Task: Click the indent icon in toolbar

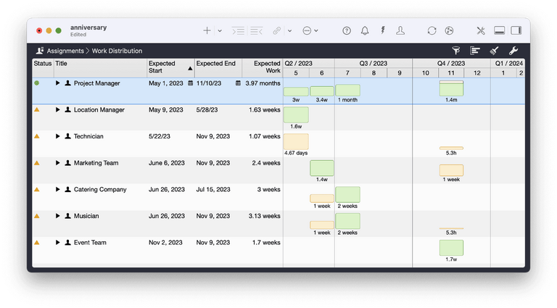Action: [238, 30]
